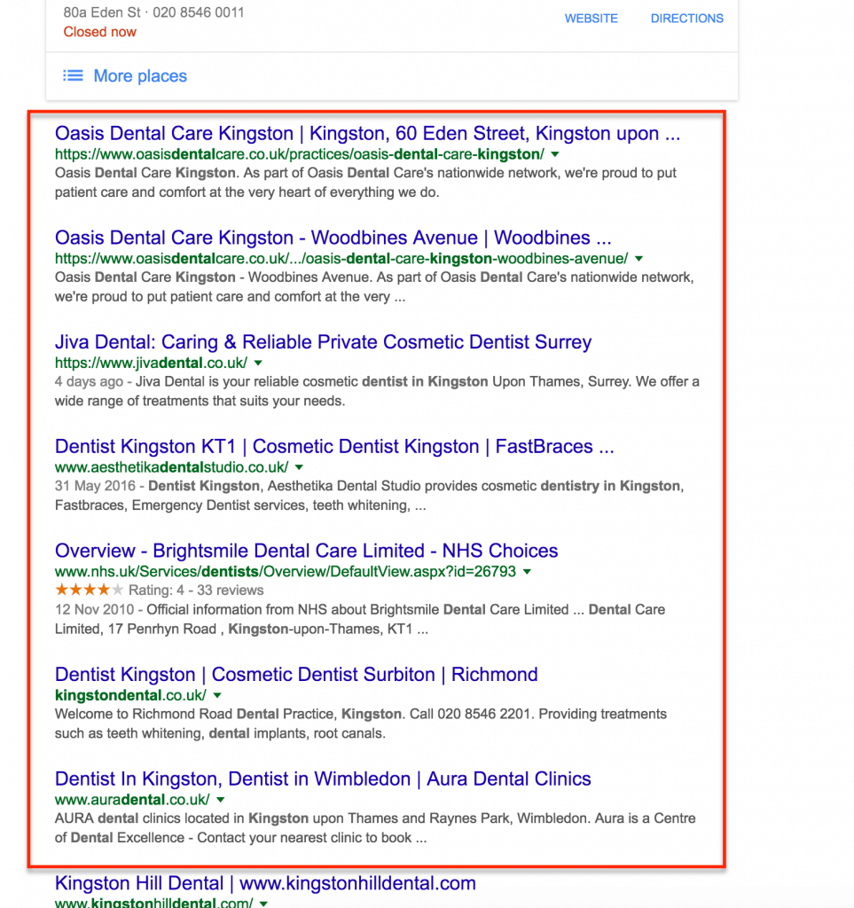The height and width of the screenshot is (908, 854).
Task: Open Dentist Kingston Cosmetic Dentist Surbiton result
Action: [296, 674]
